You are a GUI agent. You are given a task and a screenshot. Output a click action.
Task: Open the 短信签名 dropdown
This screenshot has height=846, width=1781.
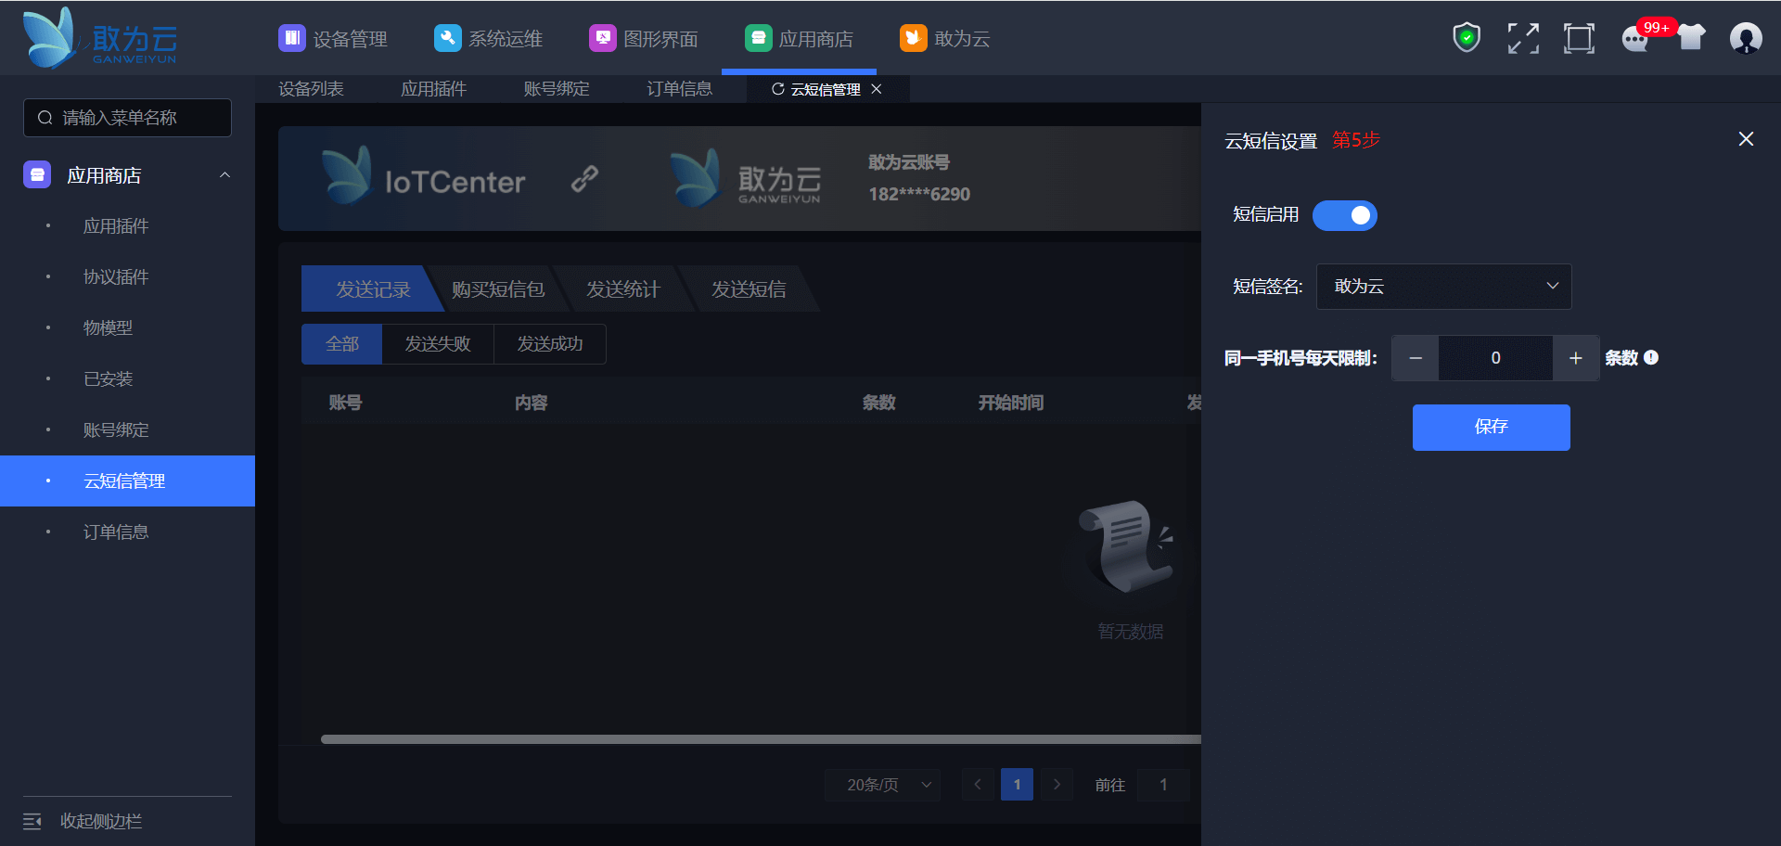coord(1443,287)
